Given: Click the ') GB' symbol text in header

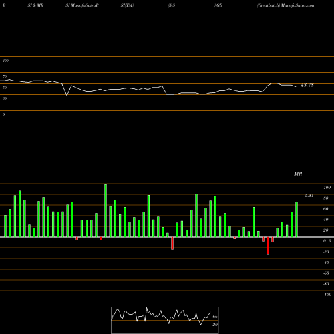Looking at the screenshot, I should [218, 5].
